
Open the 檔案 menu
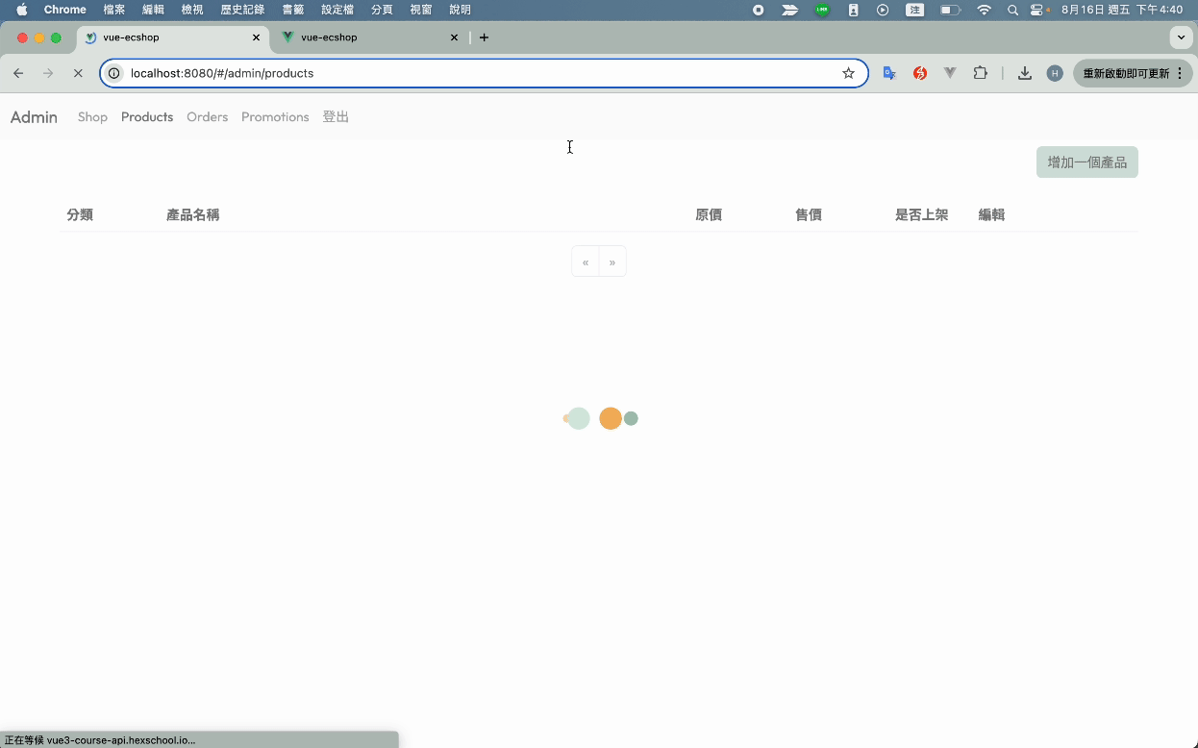click(x=114, y=10)
